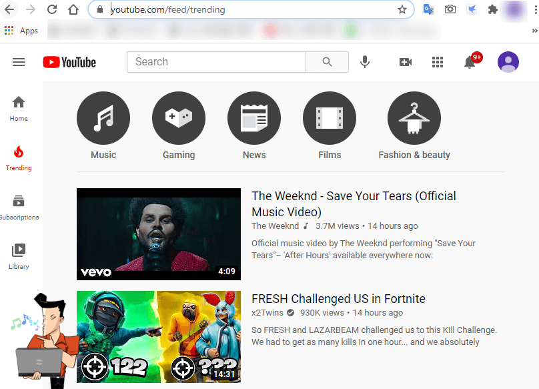This screenshot has width=539, height=389.
Task: Open the puzzle-piece Extensions menu
Action: [x=492, y=9]
